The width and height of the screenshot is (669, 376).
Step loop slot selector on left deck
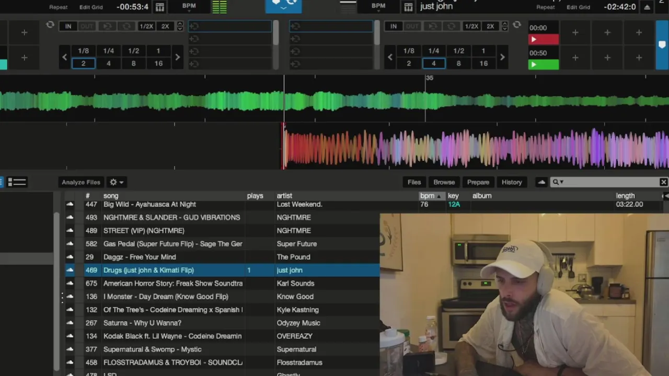[x=180, y=26]
